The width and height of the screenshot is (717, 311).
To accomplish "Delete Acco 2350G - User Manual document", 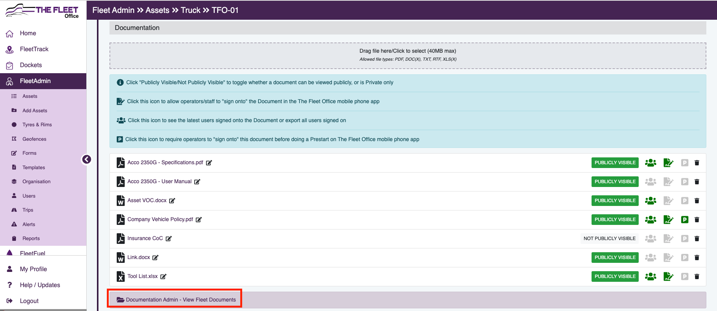I will (697, 182).
